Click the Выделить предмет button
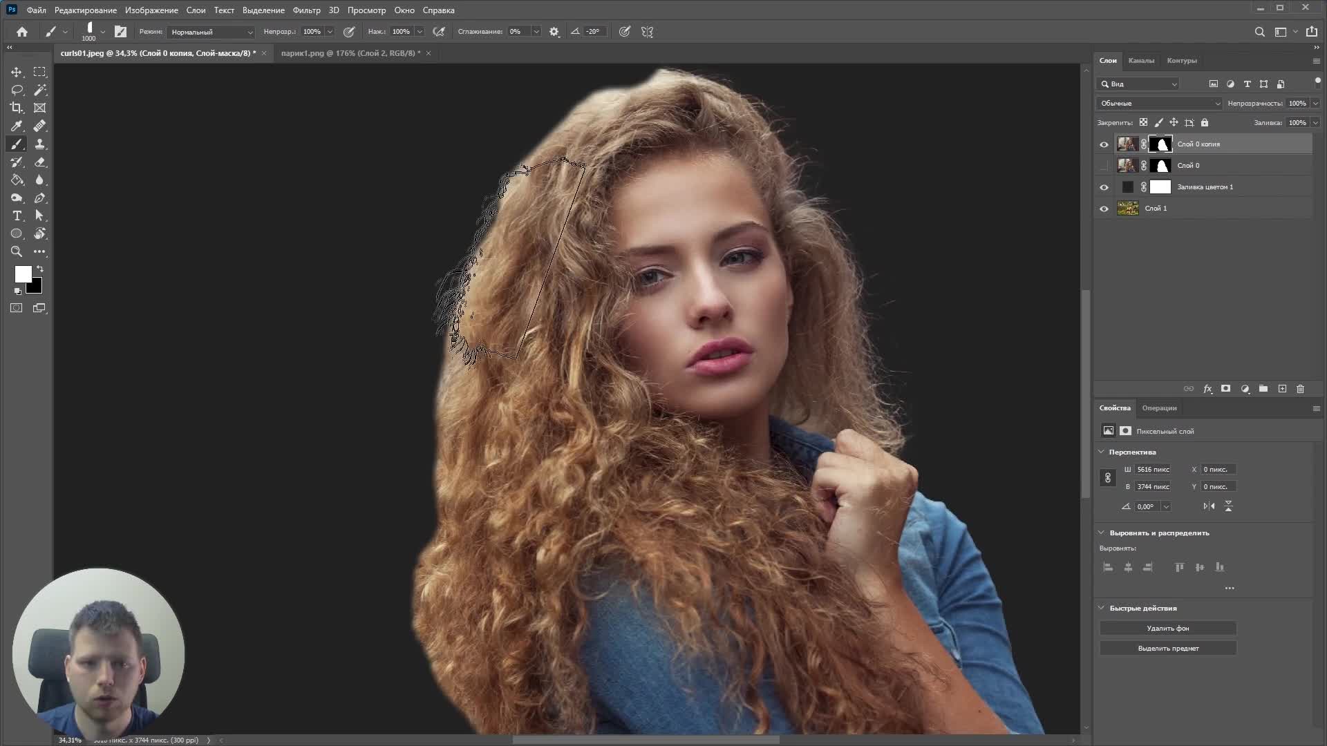This screenshot has height=746, width=1327. pos(1167,648)
